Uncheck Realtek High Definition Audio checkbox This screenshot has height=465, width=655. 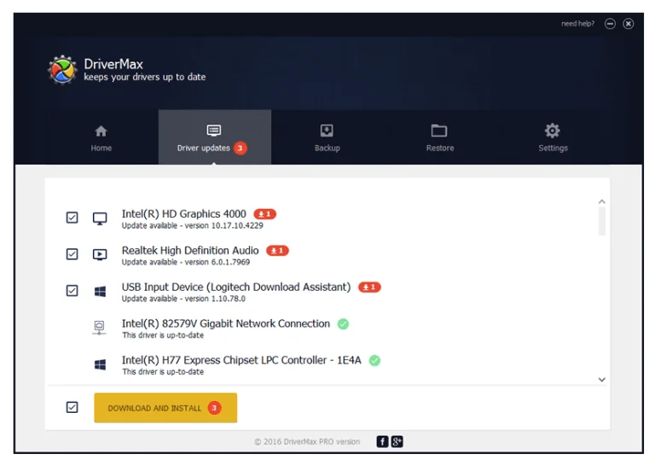72,254
